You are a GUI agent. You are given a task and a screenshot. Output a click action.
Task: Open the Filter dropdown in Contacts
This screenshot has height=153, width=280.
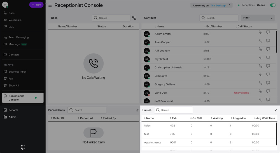tap(258, 18)
